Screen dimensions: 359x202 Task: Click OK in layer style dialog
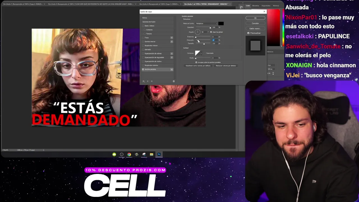(x=255, y=18)
